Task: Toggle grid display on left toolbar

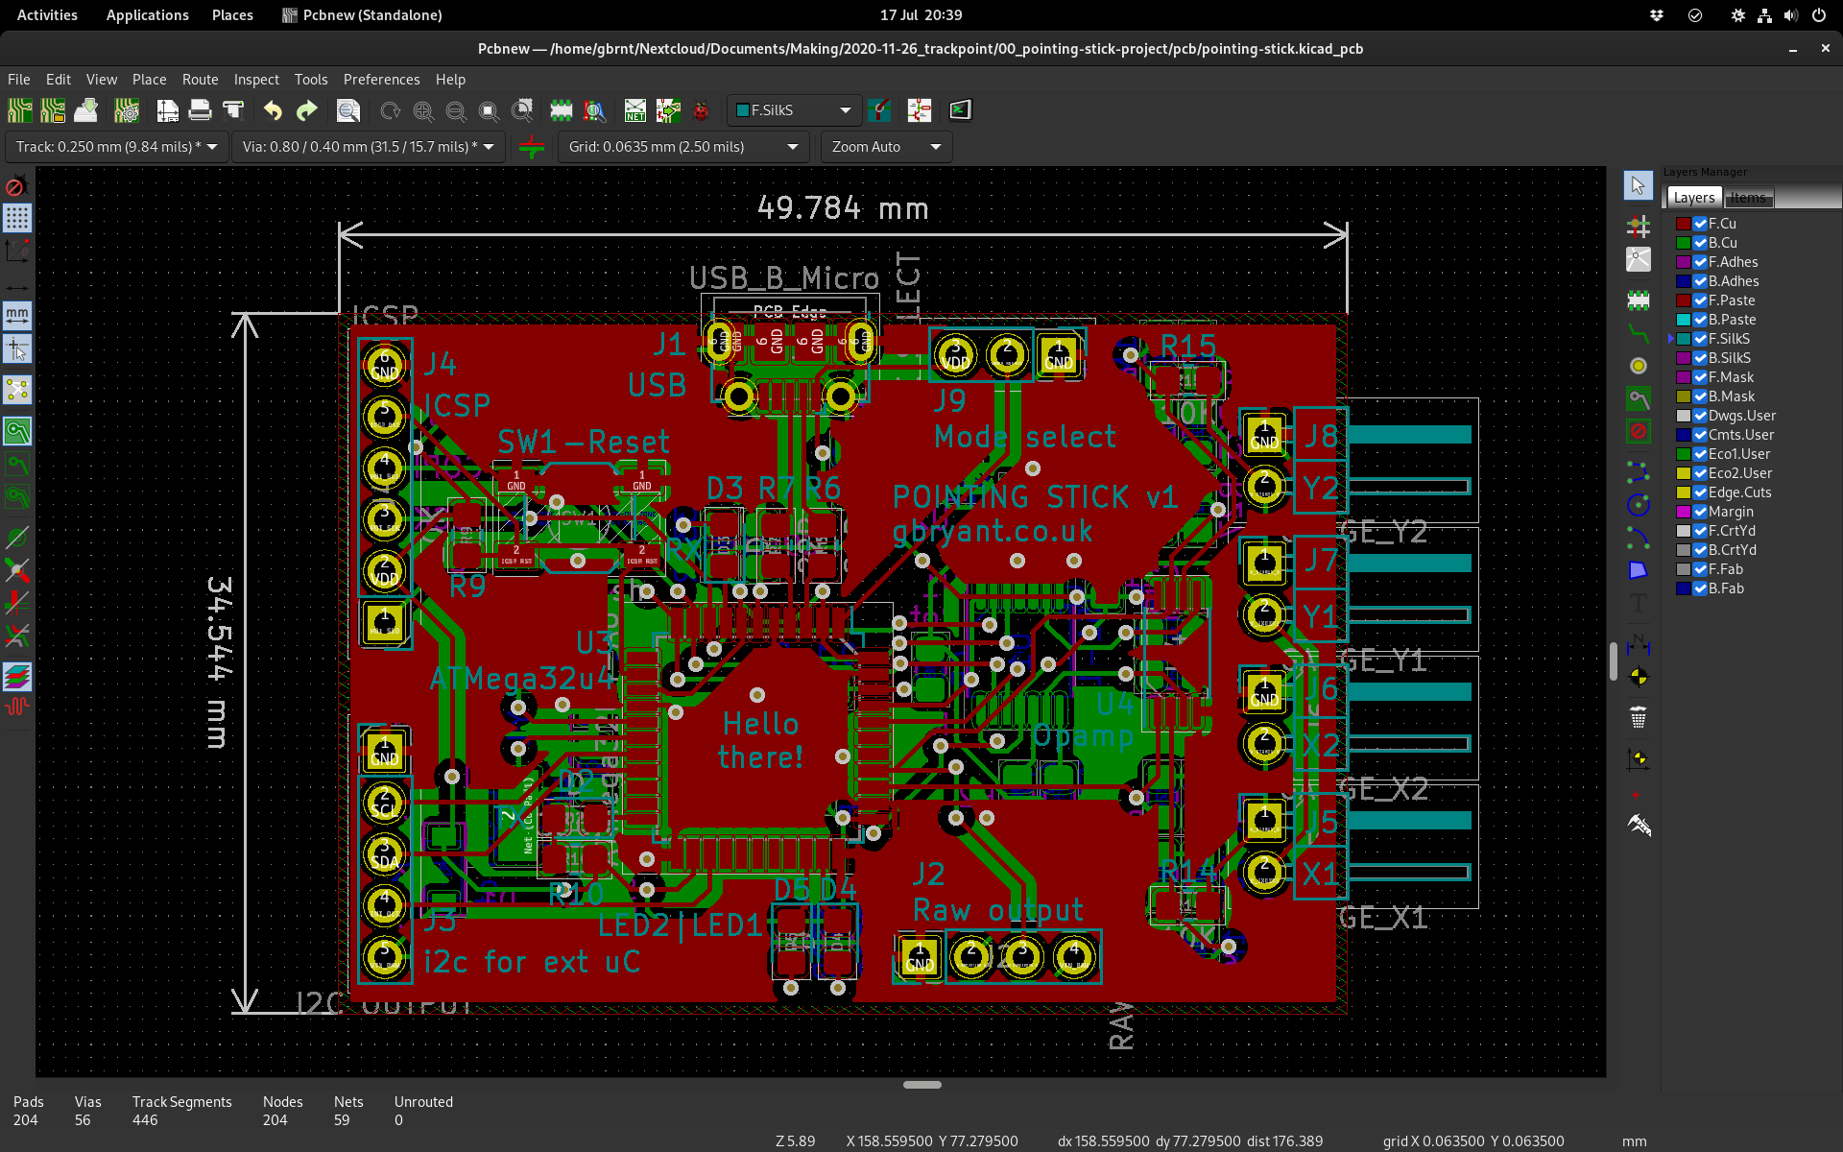Action: click(17, 218)
